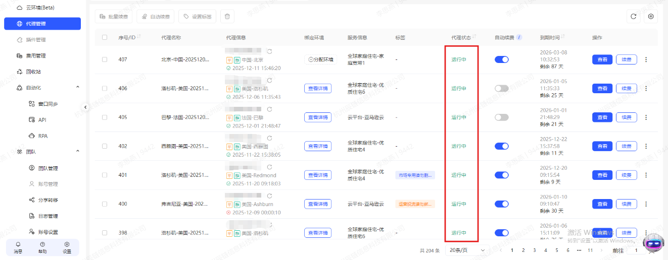
Task: Refresh proxy info for row 406
Action: (270, 81)
